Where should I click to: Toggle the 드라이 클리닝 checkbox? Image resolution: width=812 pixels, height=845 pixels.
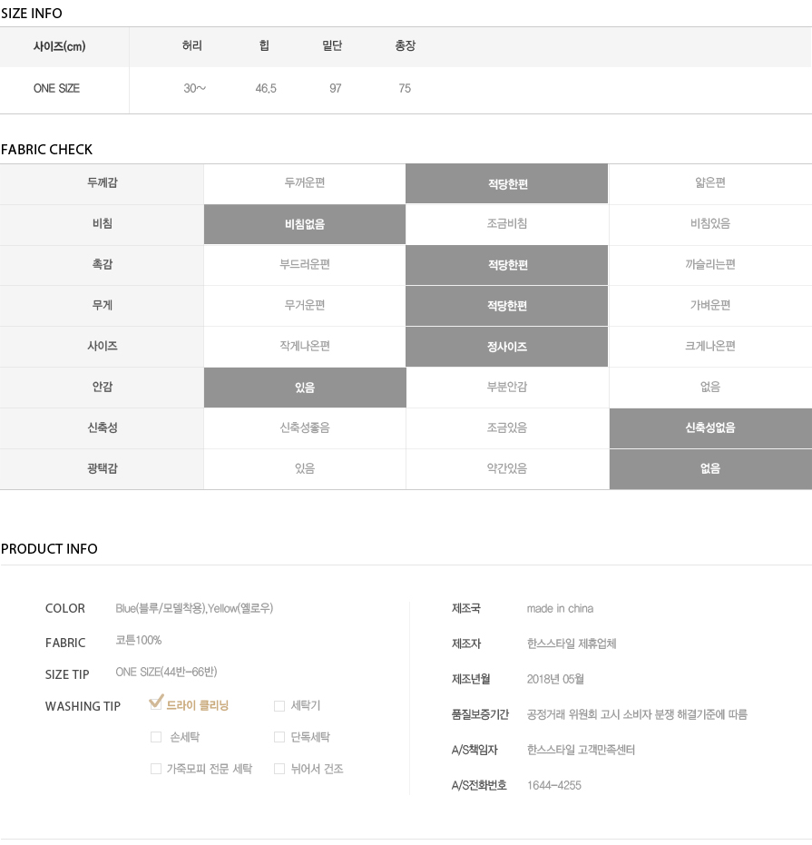(x=156, y=704)
